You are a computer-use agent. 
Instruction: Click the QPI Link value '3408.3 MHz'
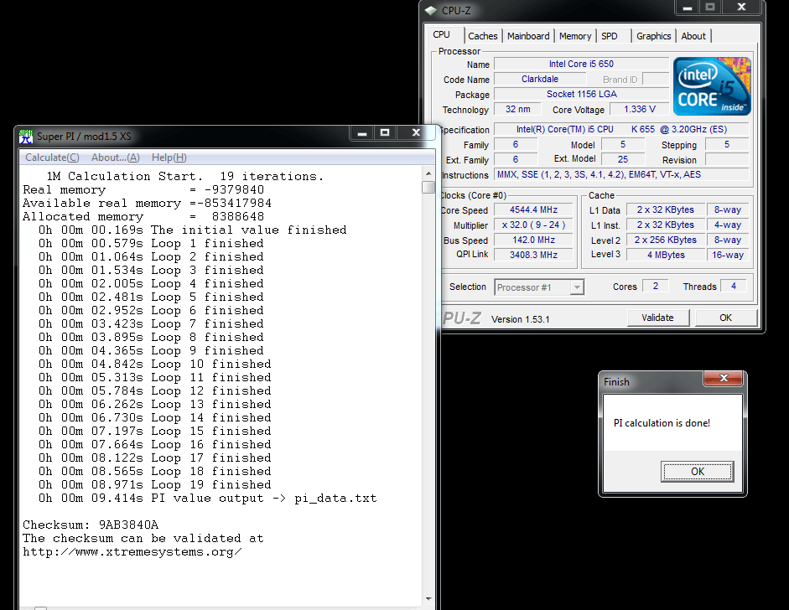point(533,255)
